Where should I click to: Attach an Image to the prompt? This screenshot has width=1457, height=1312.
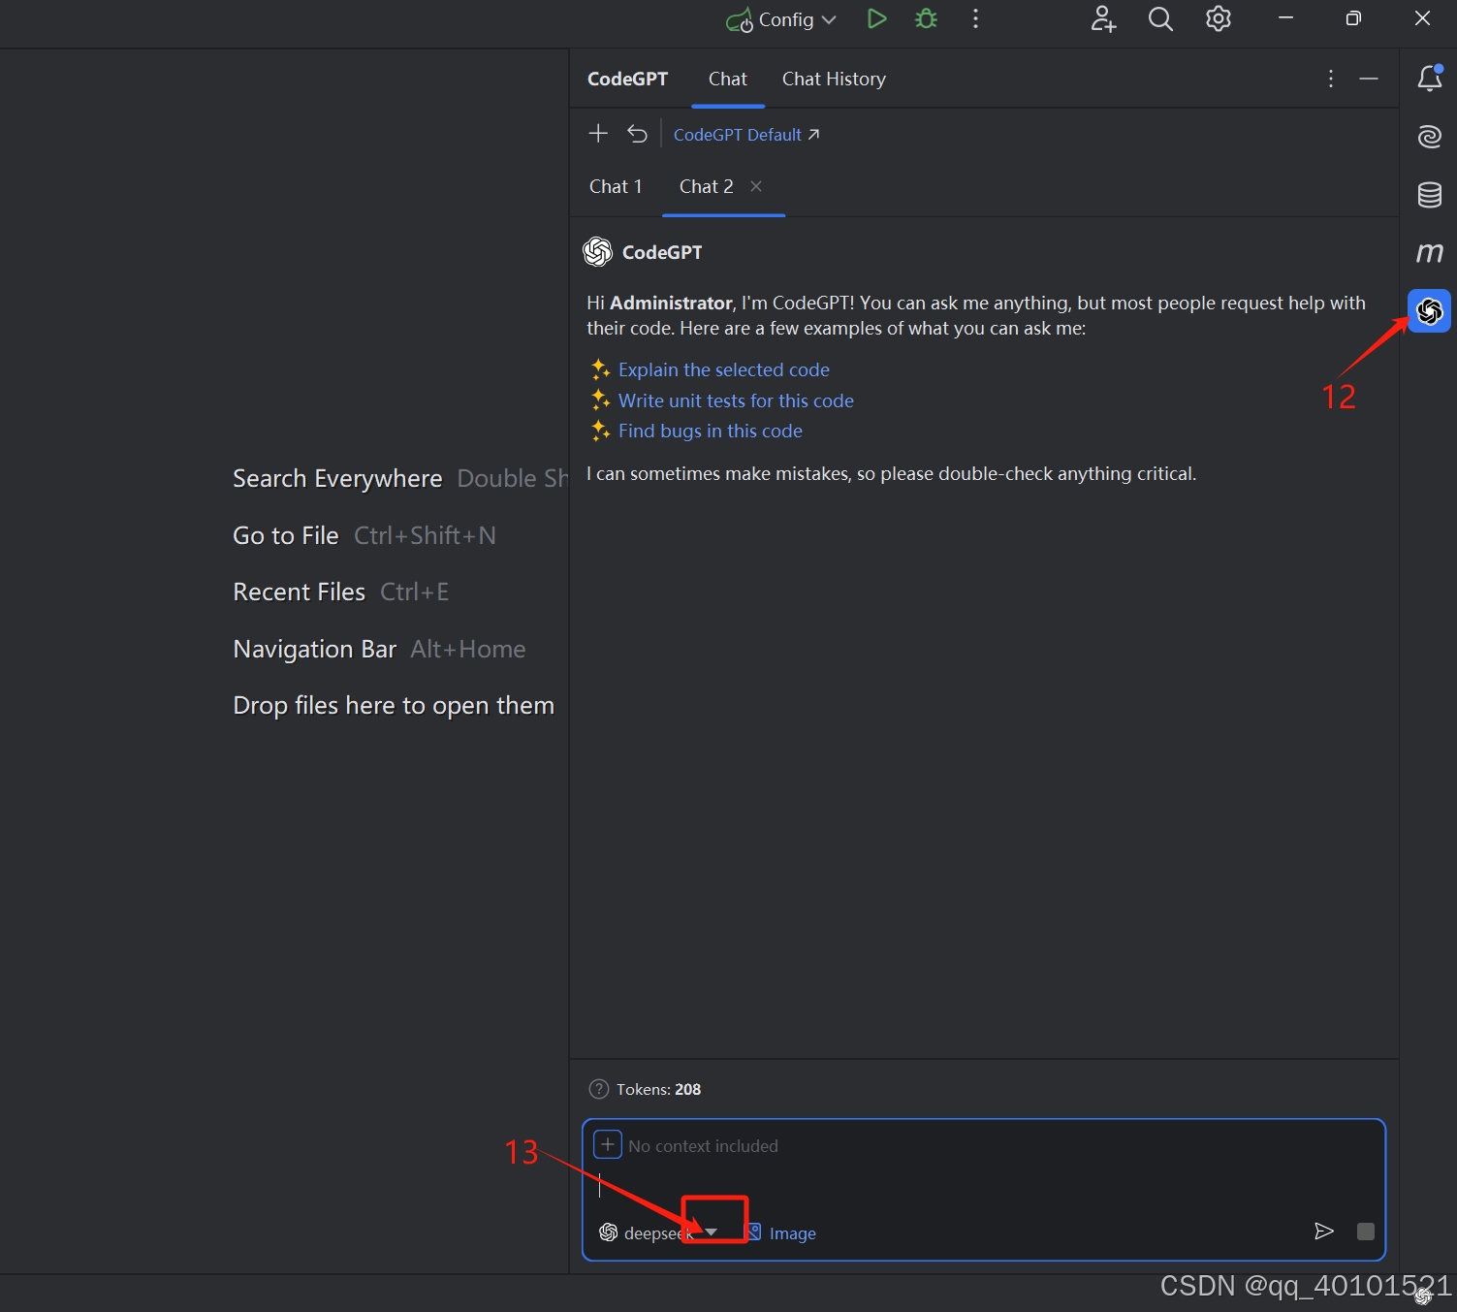click(x=781, y=1232)
